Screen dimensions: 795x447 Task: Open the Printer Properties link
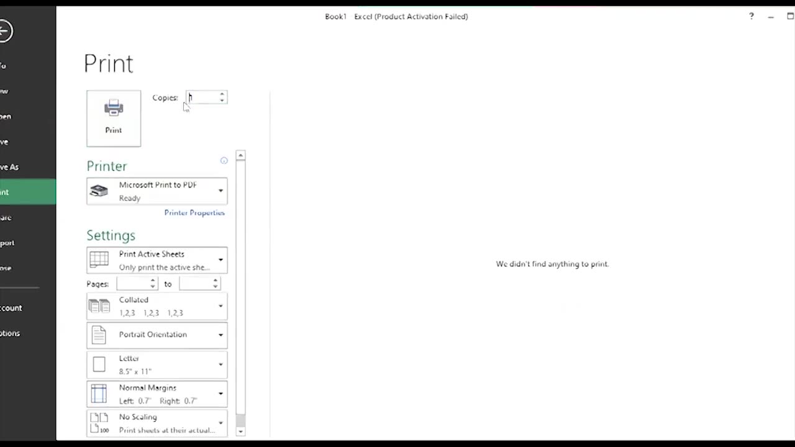point(194,212)
